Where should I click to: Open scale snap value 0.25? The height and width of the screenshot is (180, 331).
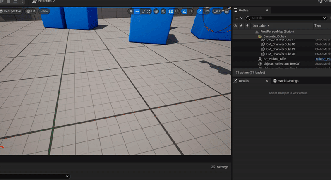point(206,11)
